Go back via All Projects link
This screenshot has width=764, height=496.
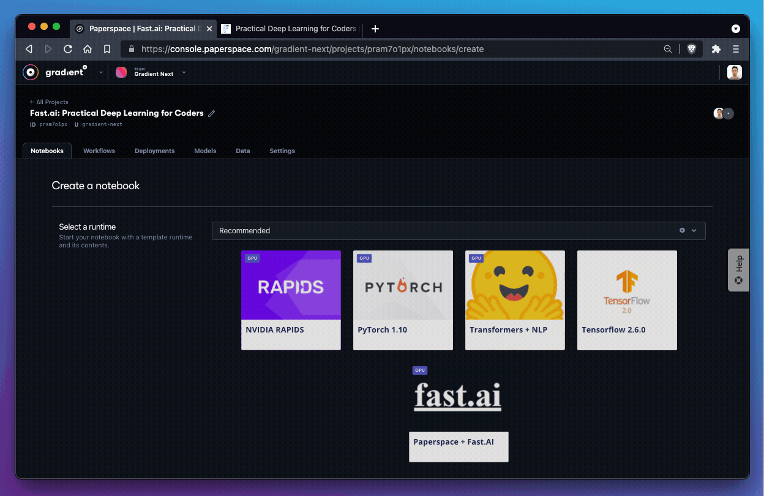click(49, 102)
